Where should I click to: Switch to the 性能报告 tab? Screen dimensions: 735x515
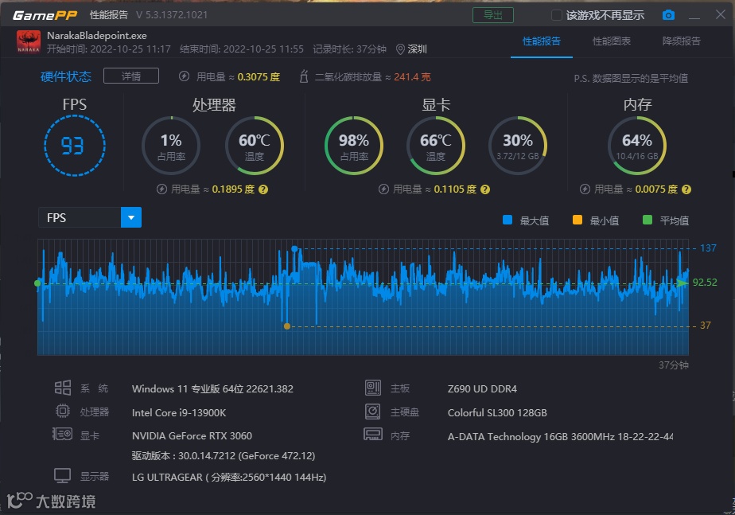(542, 41)
